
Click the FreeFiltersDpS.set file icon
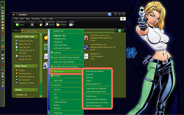(86, 47)
